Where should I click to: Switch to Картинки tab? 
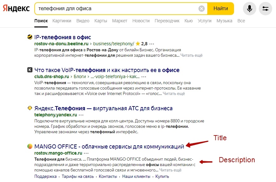[x=62, y=21]
